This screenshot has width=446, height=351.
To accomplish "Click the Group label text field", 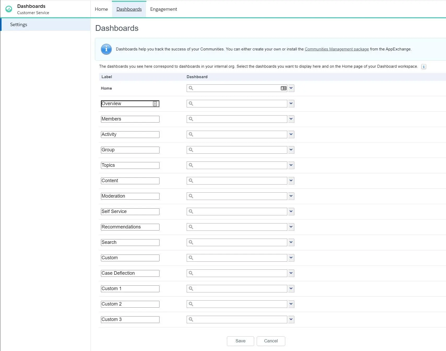I will point(130,150).
